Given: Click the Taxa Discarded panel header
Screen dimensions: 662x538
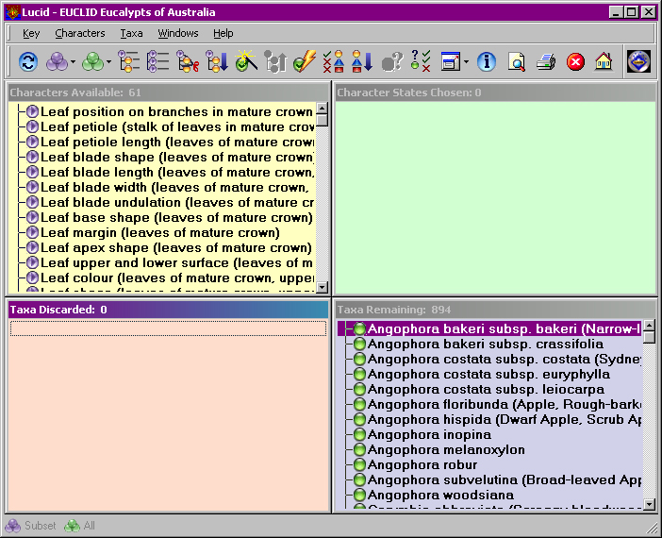Looking at the screenshot, I should pyautogui.click(x=168, y=310).
